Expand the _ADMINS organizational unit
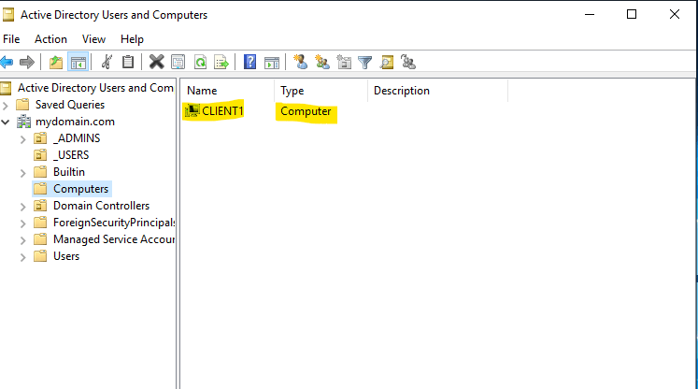The width and height of the screenshot is (698, 389). click(23, 138)
